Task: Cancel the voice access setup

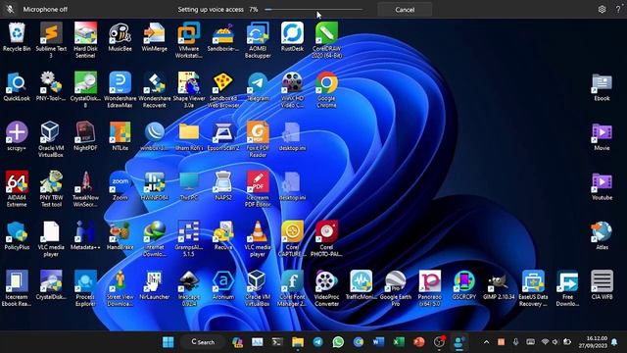Action: pyautogui.click(x=405, y=9)
